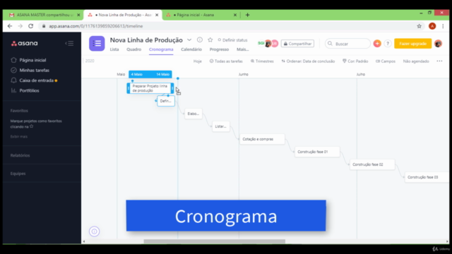
Task: Open Ordenar: Data de conclusão dropdown
Action: [308, 61]
